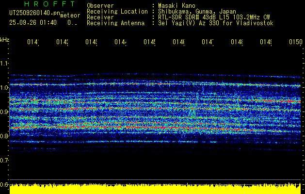Click the 0141 time marker
Image resolution: width=305 pixels, height=194 pixels.
[33, 42]
